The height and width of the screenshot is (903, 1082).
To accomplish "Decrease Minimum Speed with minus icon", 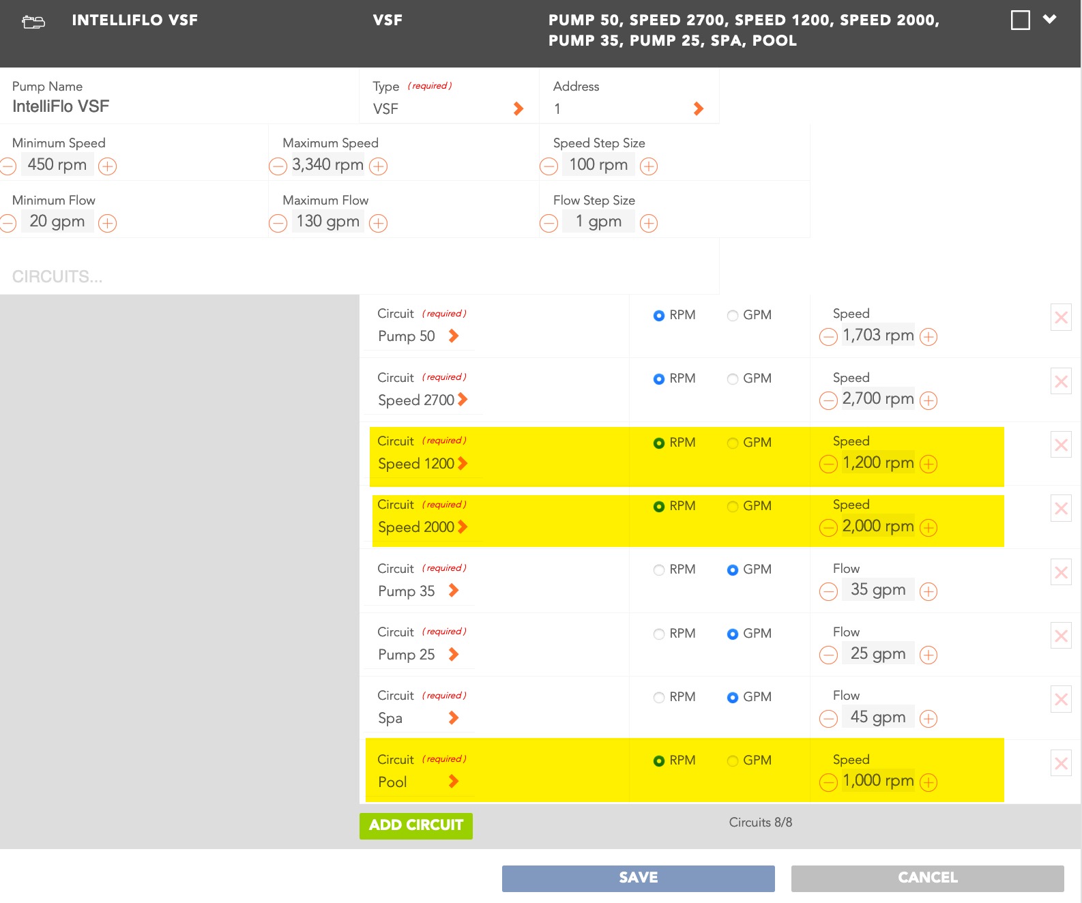I will click(8, 166).
